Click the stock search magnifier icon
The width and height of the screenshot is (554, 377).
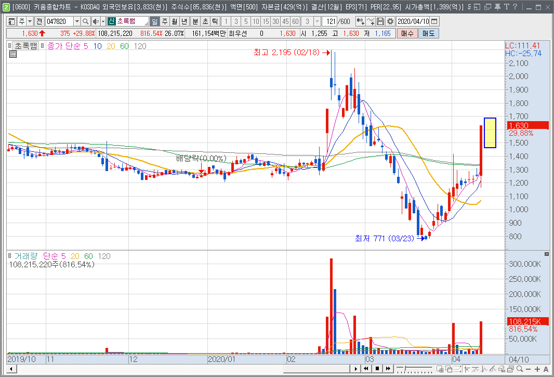click(85, 21)
